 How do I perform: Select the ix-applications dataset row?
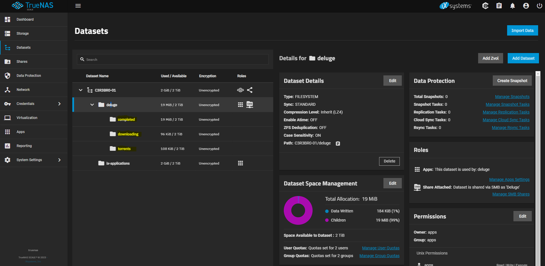[173, 163]
